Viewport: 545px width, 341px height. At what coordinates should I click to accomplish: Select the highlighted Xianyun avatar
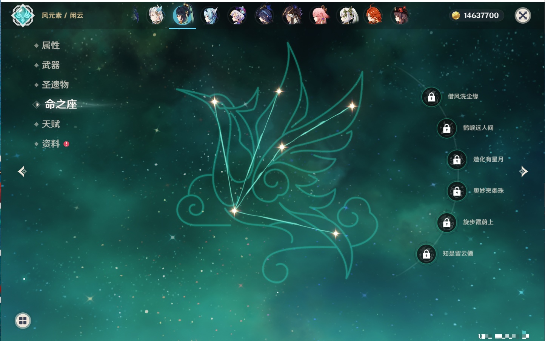[183, 15]
